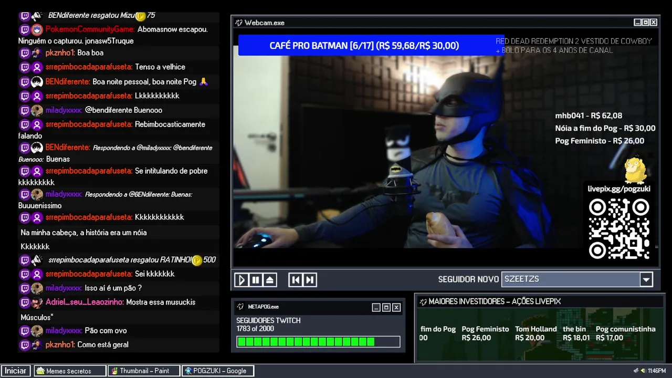
Task: Click "Nóia a fim do Pog - R$ 30,00"
Action: point(605,128)
